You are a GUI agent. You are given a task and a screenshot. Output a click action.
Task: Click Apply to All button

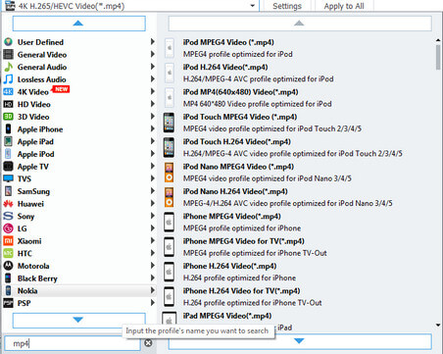point(344,6)
